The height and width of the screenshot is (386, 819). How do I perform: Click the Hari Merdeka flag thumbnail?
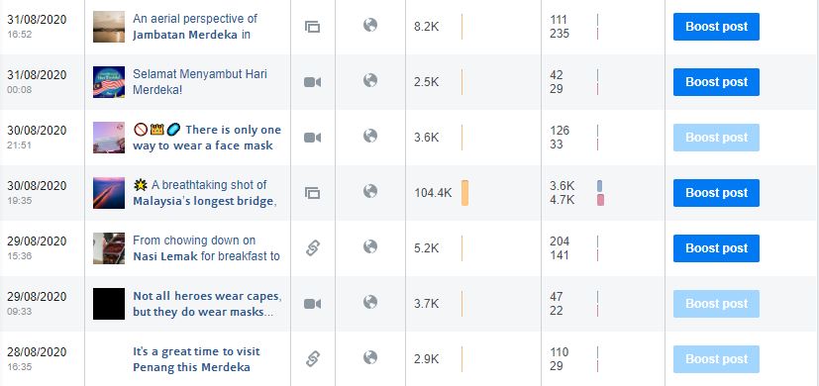[x=109, y=82]
